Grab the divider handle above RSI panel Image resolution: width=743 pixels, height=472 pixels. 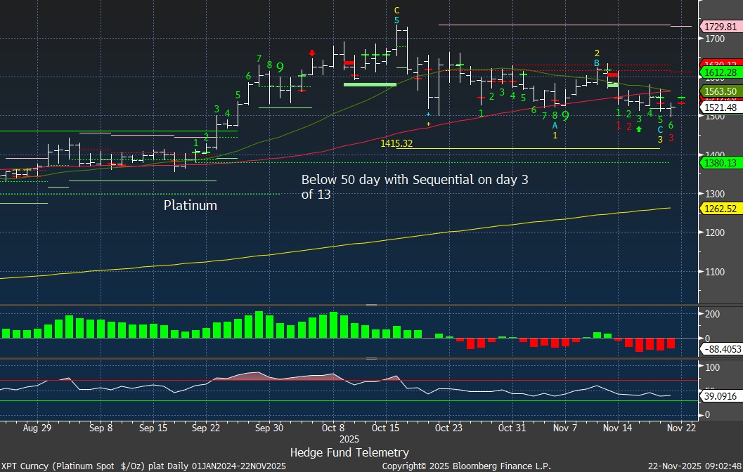pos(371,358)
